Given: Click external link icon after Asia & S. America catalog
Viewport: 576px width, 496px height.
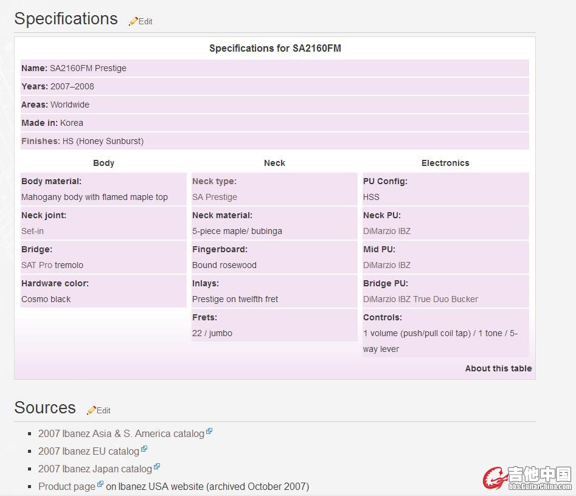Looking at the screenshot, I should (x=209, y=431).
